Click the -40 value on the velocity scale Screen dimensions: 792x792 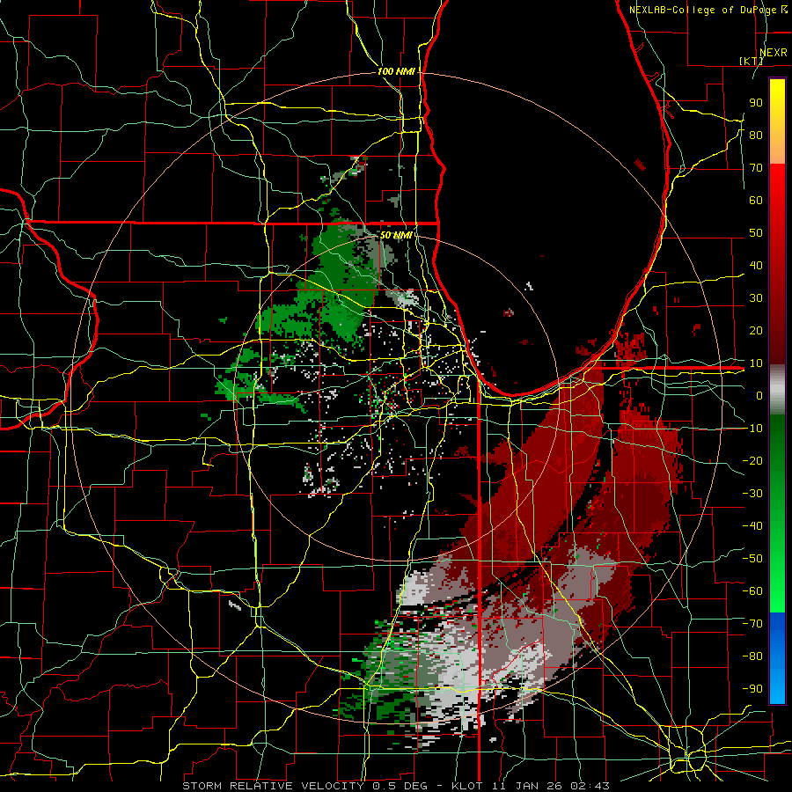click(752, 526)
